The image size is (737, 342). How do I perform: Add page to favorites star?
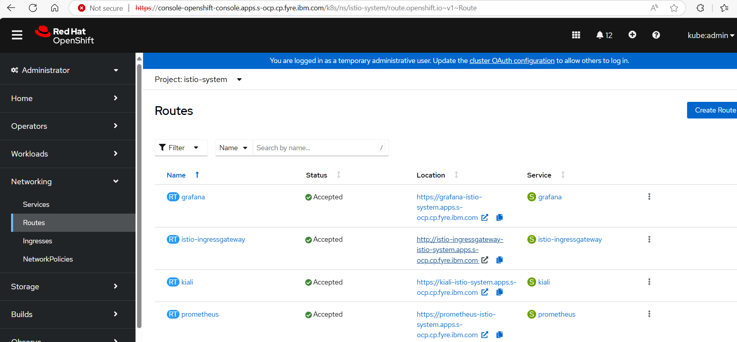coord(674,8)
